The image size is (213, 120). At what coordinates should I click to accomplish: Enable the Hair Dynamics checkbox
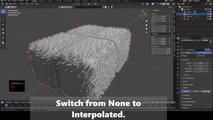183,78
